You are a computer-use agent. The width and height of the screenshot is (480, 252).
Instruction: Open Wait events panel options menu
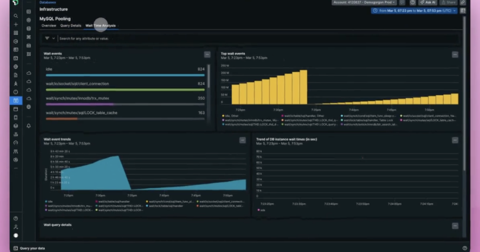(x=207, y=54)
